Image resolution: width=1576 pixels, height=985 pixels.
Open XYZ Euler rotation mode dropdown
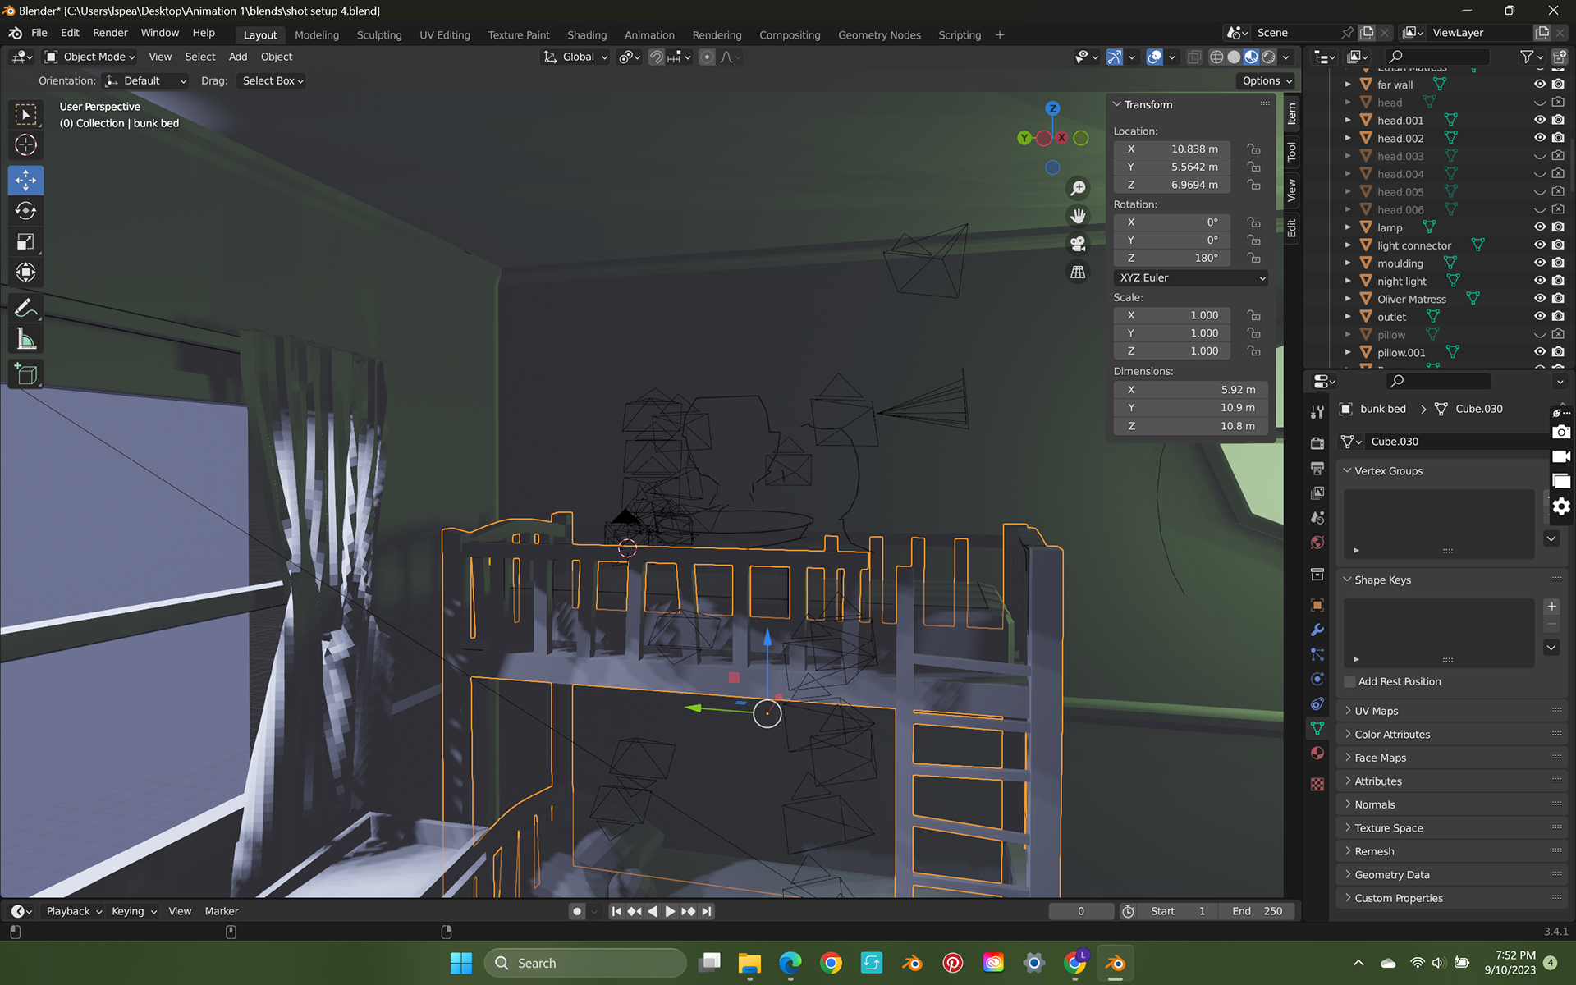pos(1190,277)
